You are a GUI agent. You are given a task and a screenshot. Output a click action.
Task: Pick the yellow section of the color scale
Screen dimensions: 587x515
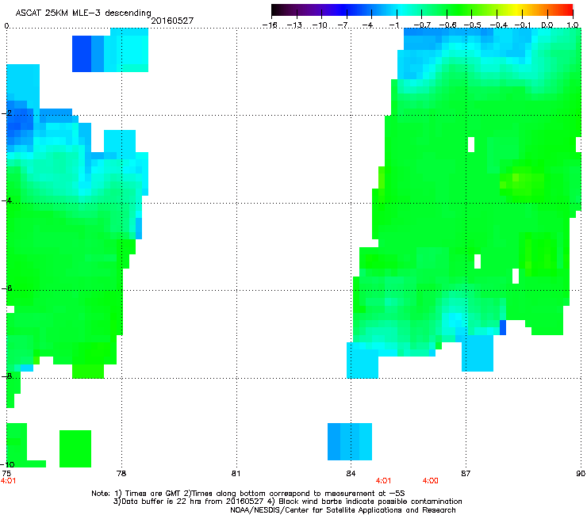pos(519,10)
